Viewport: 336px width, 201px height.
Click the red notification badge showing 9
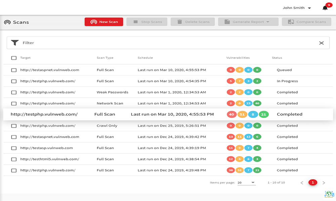(x=329, y=5)
